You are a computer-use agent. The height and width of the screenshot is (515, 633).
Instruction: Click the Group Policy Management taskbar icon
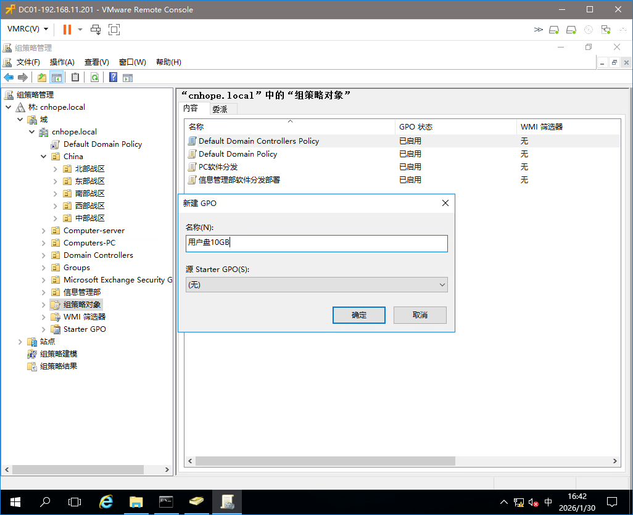(x=227, y=502)
